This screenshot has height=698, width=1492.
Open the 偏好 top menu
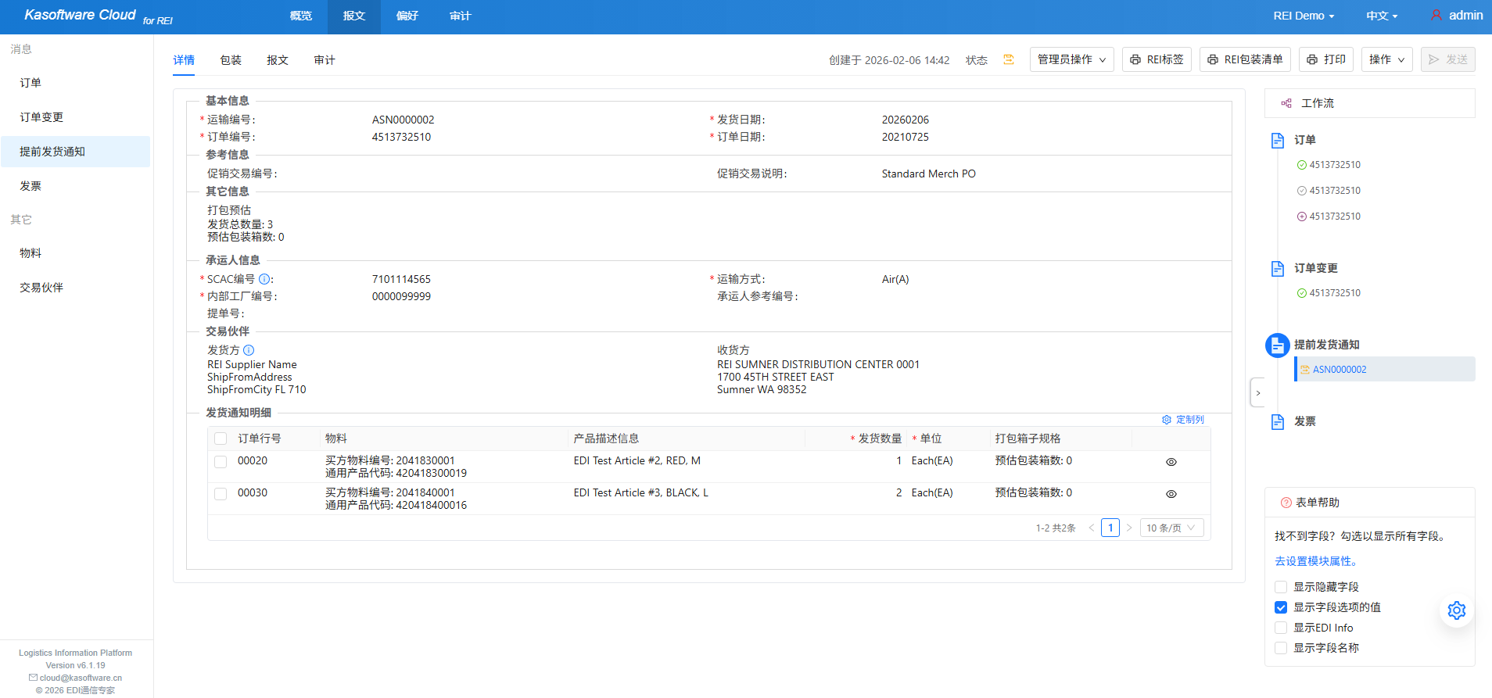click(407, 16)
